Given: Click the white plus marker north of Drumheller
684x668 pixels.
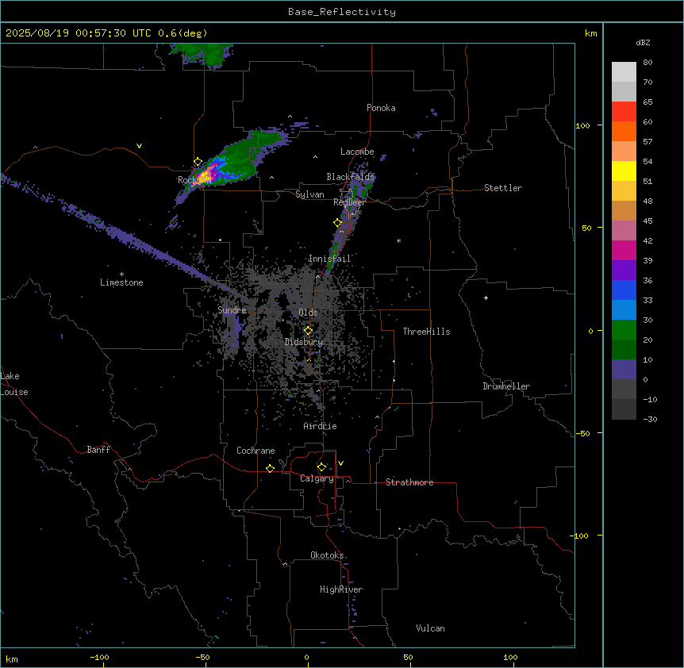Looking at the screenshot, I should (486, 298).
